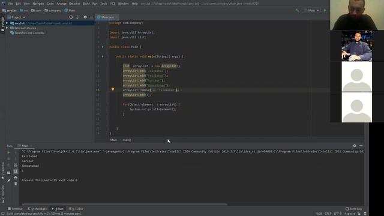
Task: Open the Tools menu
Action: tap(104, 4)
